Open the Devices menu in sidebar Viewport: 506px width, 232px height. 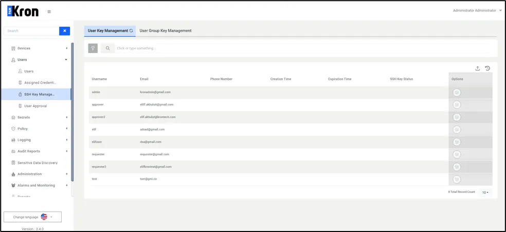pos(24,48)
